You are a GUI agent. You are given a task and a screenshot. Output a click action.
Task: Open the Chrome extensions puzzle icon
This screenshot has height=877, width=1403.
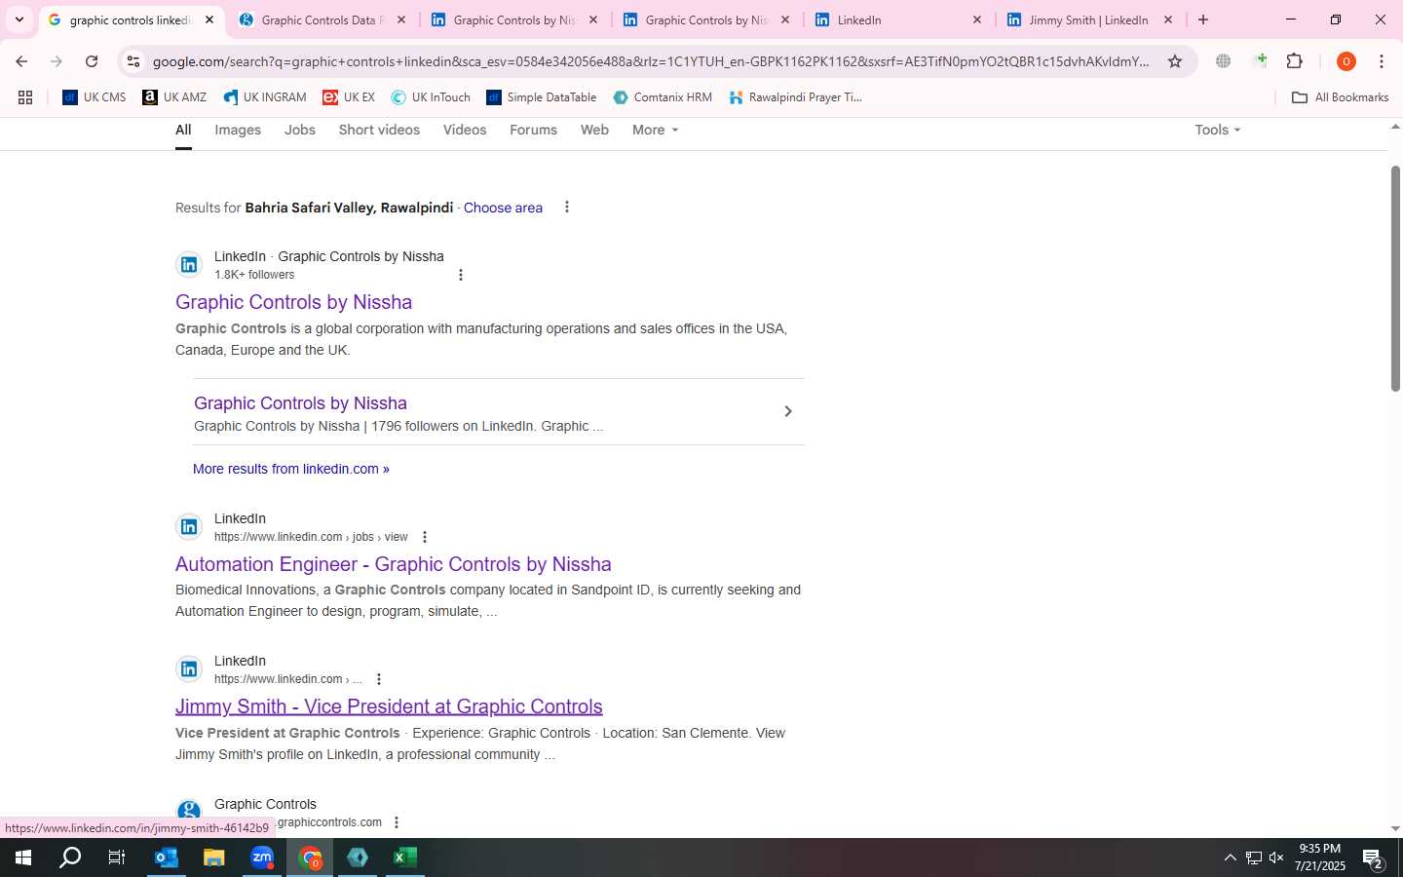[1295, 61]
